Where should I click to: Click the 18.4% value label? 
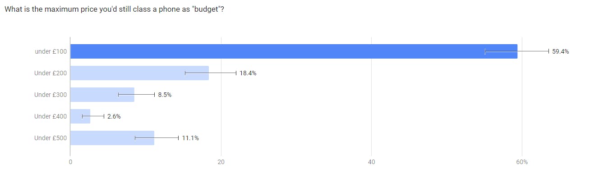point(248,73)
